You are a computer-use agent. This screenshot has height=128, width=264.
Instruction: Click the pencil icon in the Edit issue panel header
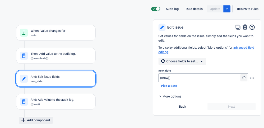pos(162,27)
